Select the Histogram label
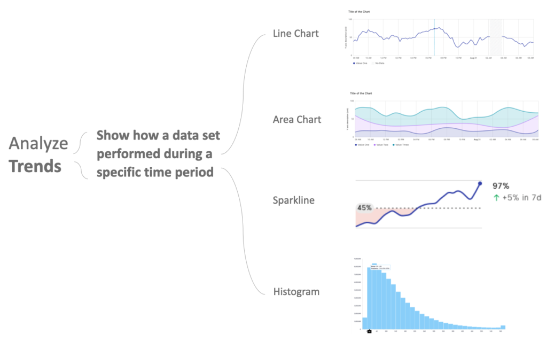The height and width of the screenshot is (341, 547). click(296, 292)
